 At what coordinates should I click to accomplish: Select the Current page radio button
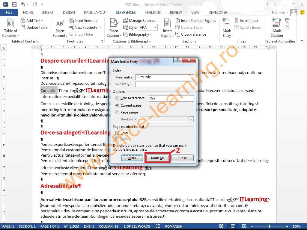[x=117, y=105]
